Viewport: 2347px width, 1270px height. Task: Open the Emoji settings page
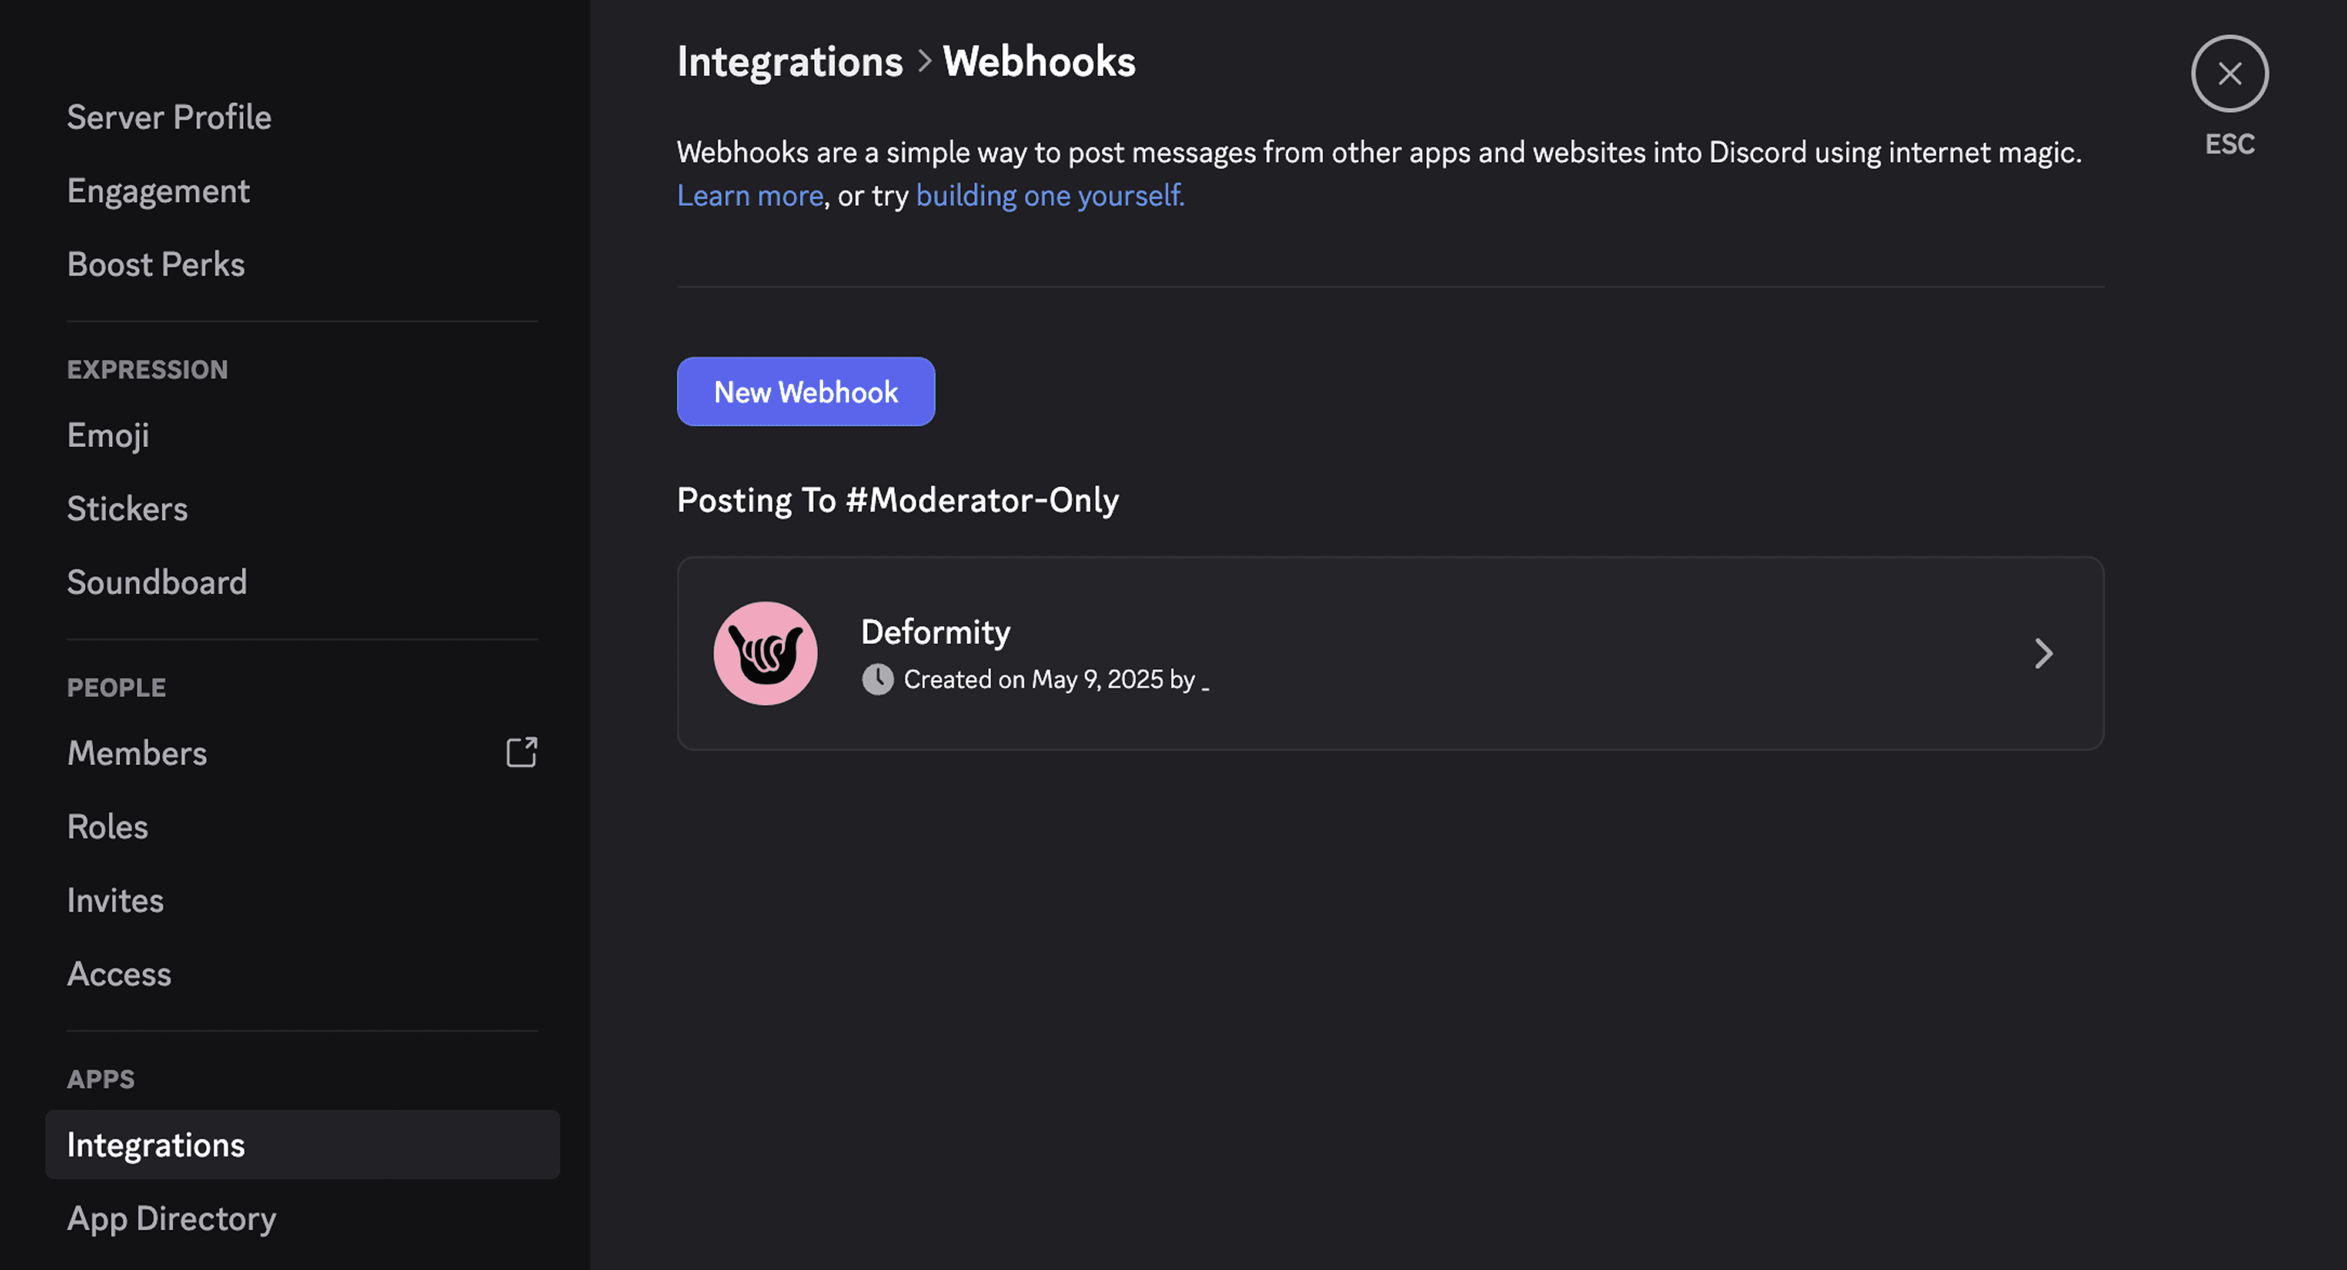(108, 435)
